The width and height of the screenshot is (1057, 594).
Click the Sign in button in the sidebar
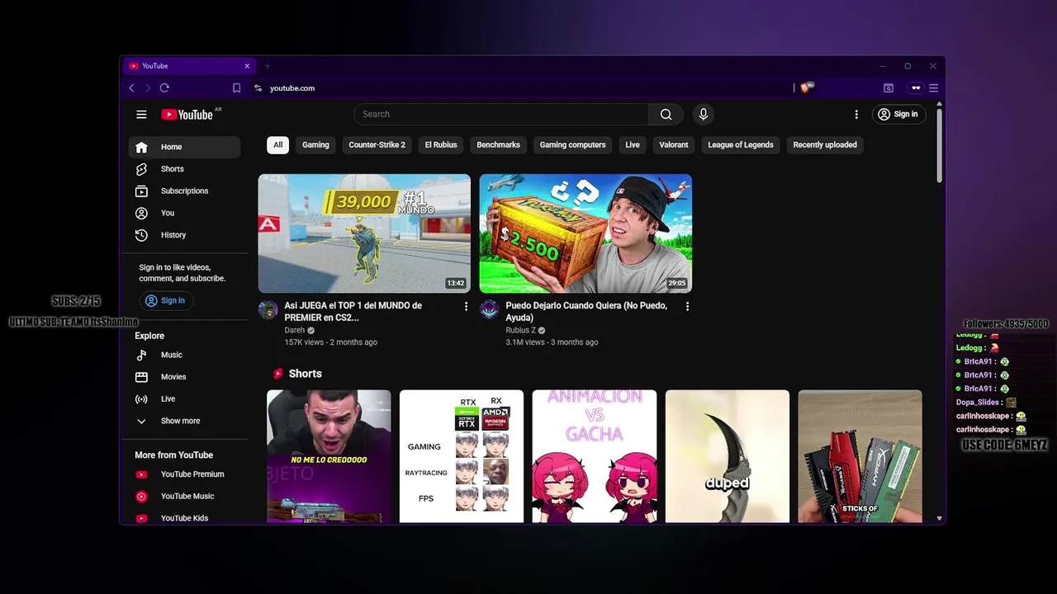coord(166,300)
